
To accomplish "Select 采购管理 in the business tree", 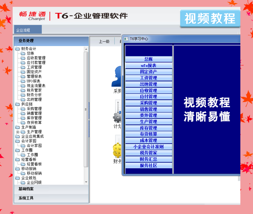I will pyautogui.click(x=34, y=109).
